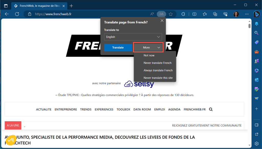The image size is (262, 149).
Task: Open Outlook icon in Edge sidebar
Action: click(x=256, y=80)
